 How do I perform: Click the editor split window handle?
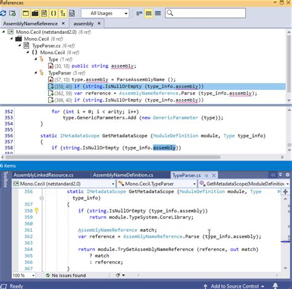285,192
